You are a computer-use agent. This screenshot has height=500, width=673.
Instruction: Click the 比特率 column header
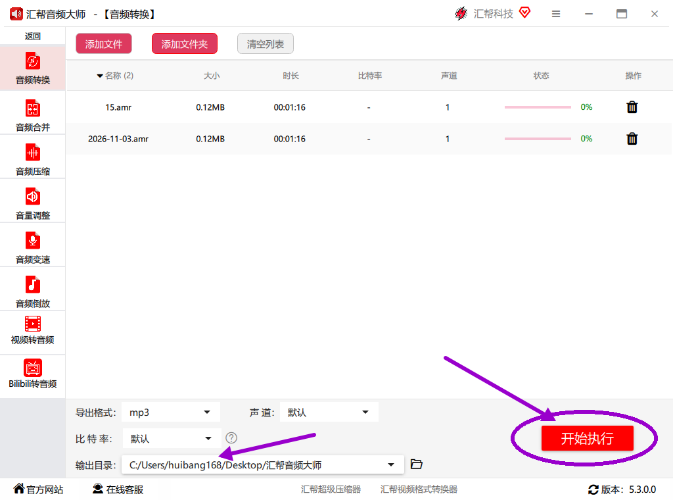point(369,76)
